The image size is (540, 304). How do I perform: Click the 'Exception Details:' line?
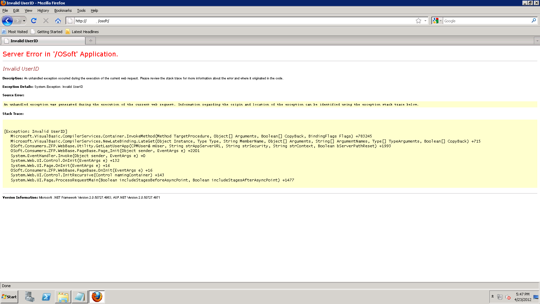tap(43, 87)
